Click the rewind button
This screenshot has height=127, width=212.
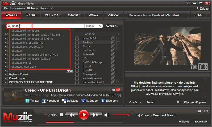(x=72, y=115)
